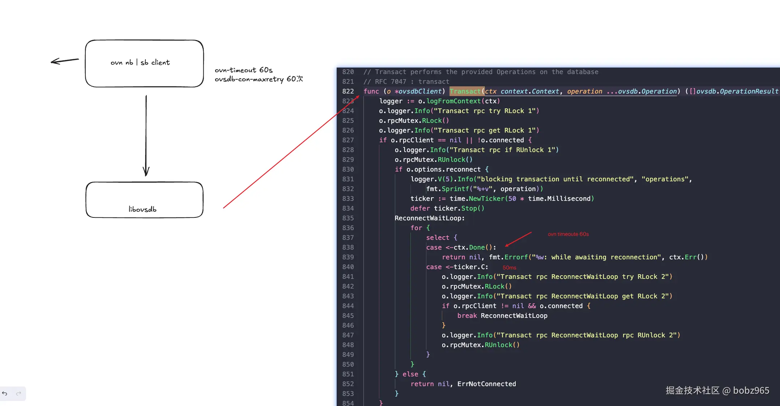
Task: Click the highlighted Transact function name
Action: [465, 91]
